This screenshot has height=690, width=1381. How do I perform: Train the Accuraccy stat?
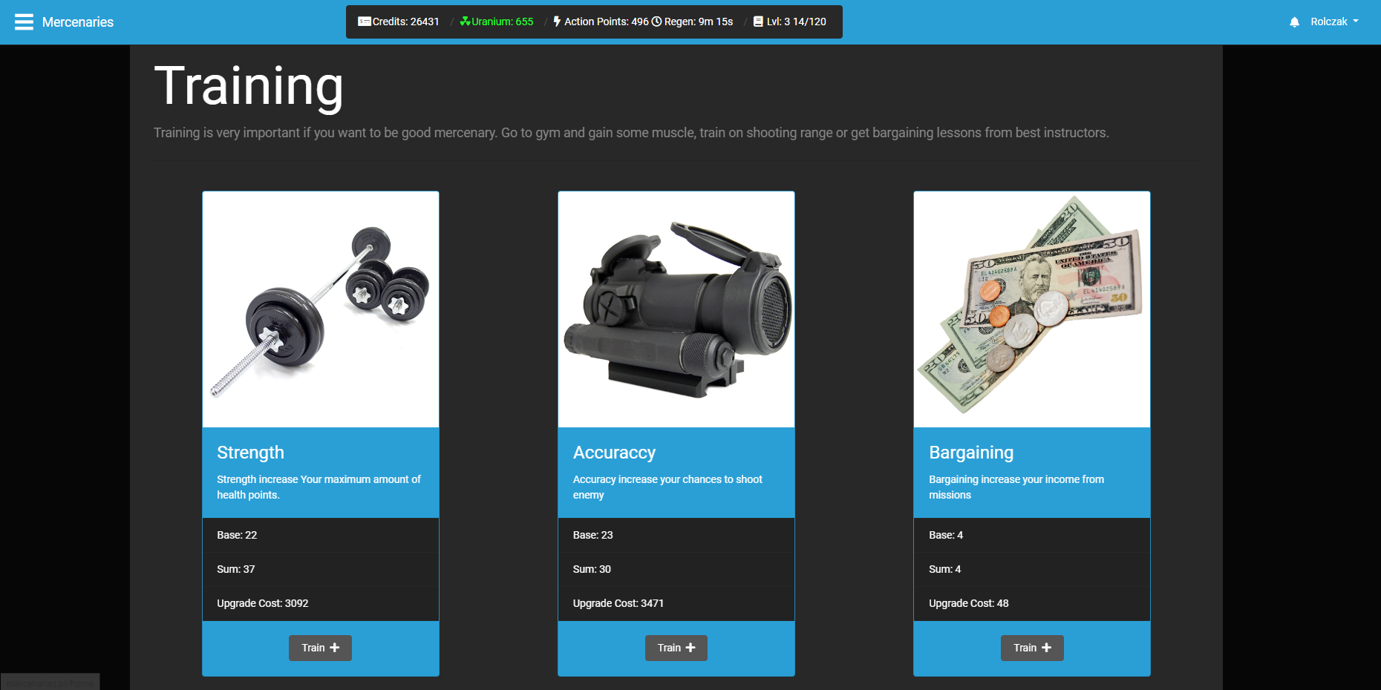pyautogui.click(x=676, y=648)
